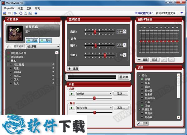Click the toolbar icon left of help
Viewport: 187px width, 135px height.
tap(30, 13)
